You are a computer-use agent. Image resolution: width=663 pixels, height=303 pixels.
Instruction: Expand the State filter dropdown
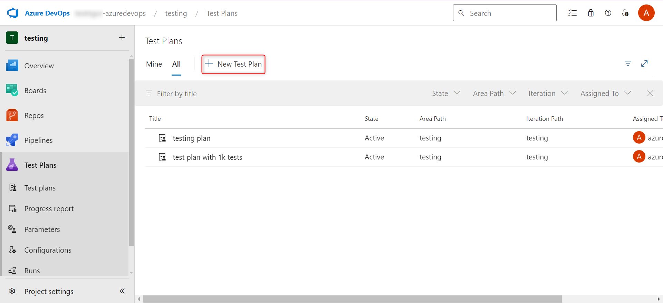point(446,94)
